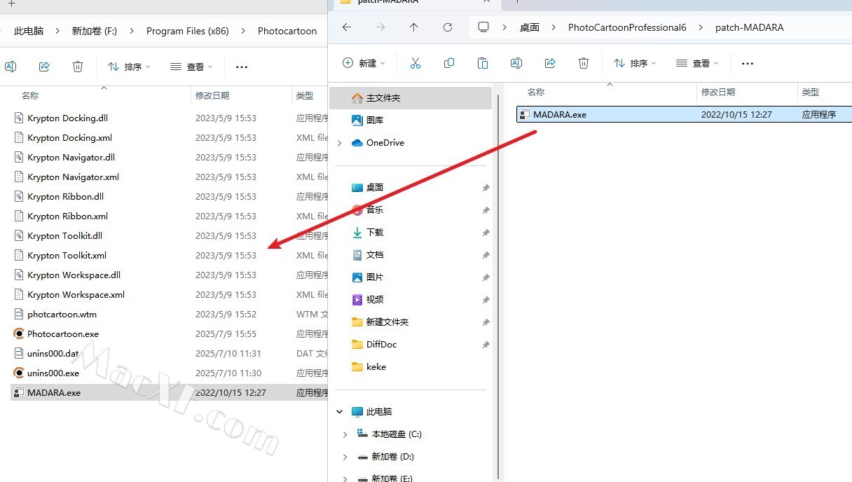Go back in the patch-MADARA window

click(x=347, y=27)
